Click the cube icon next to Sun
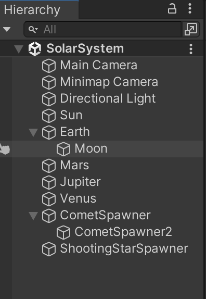This screenshot has height=299, width=206. click(x=49, y=116)
